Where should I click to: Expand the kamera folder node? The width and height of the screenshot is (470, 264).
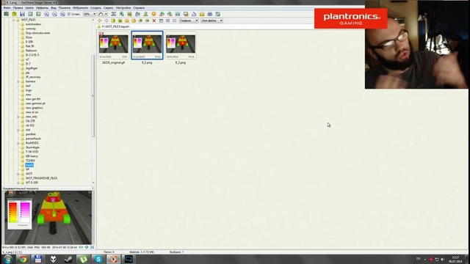(18, 81)
